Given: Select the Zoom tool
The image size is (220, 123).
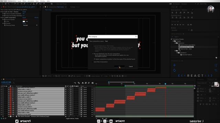Looking at the screenshot, I should coord(9,4).
